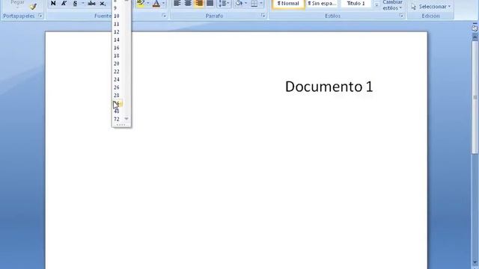The width and height of the screenshot is (479, 269).
Task: Open the Párrafo dialog launcher
Action: [263, 16]
